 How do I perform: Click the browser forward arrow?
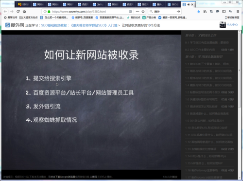12,12
